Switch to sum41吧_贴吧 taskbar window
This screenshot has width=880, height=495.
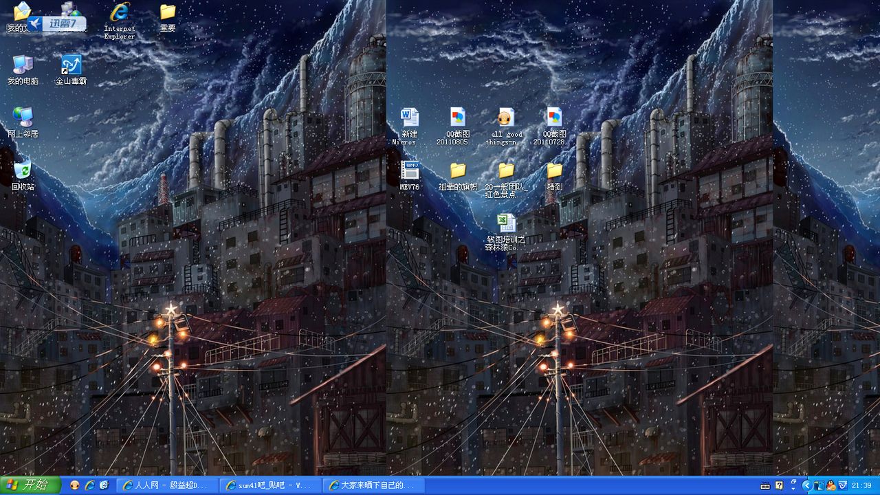271,485
